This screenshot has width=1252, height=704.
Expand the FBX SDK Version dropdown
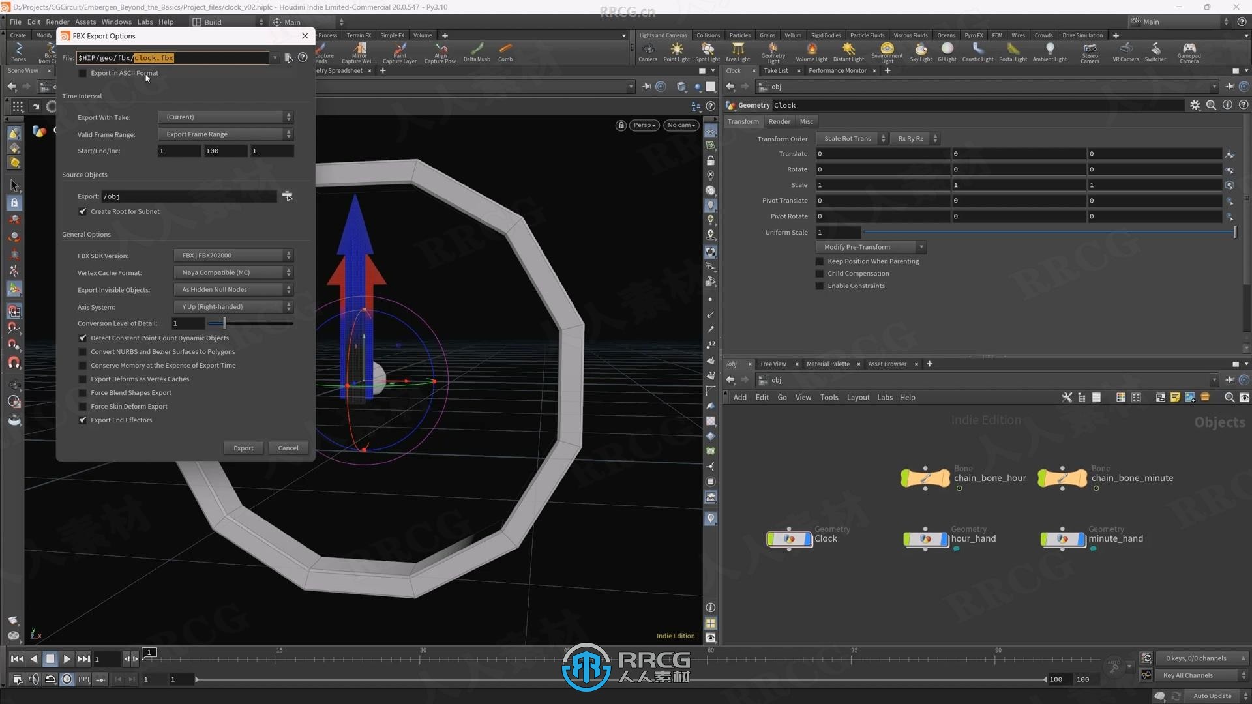[288, 254]
